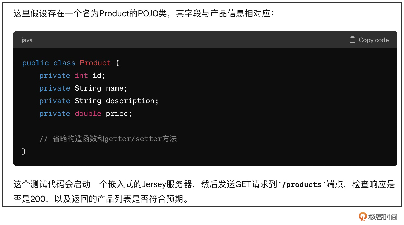Click the class keyword in code

click(x=64, y=63)
